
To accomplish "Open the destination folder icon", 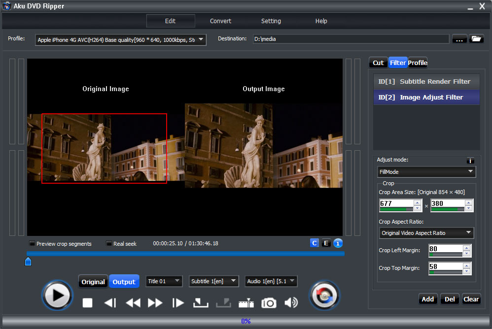I will point(476,39).
